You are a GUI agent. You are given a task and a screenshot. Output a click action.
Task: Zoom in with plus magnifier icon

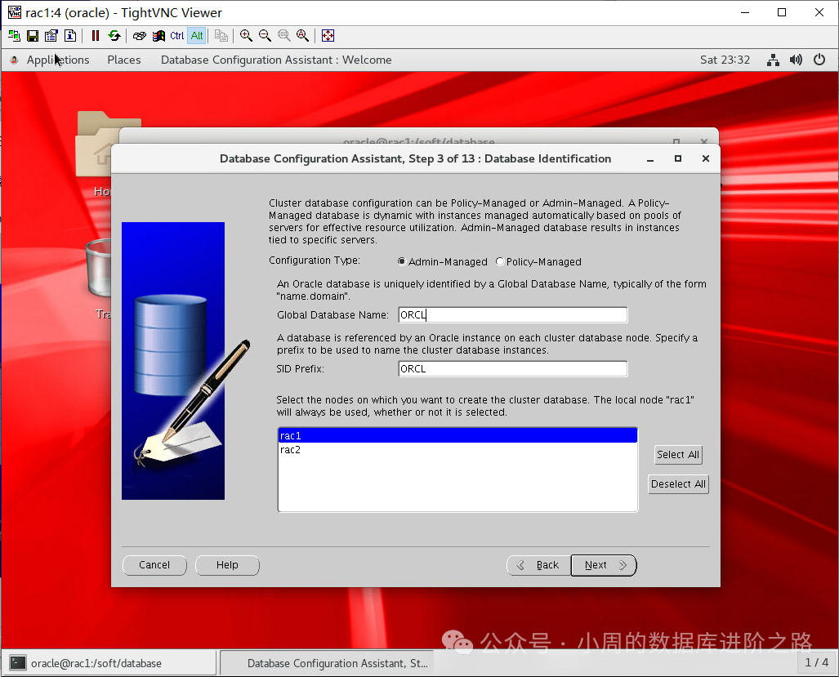point(246,36)
